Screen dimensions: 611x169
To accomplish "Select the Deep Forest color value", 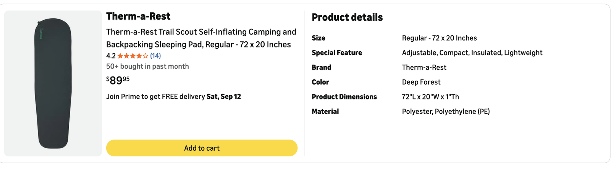I will (x=421, y=82).
